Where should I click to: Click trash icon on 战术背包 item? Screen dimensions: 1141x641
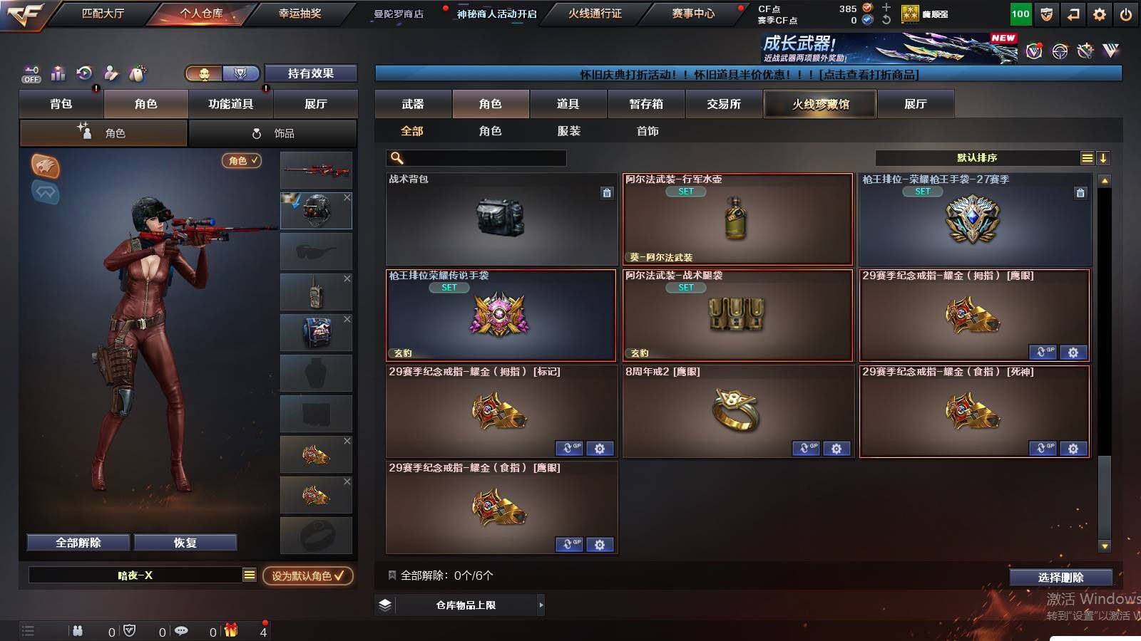pos(607,192)
